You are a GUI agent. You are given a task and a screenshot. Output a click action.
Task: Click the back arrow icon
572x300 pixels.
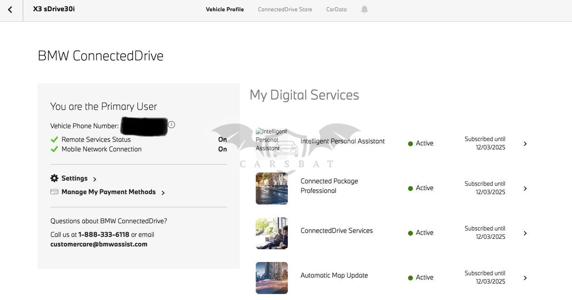10,9
